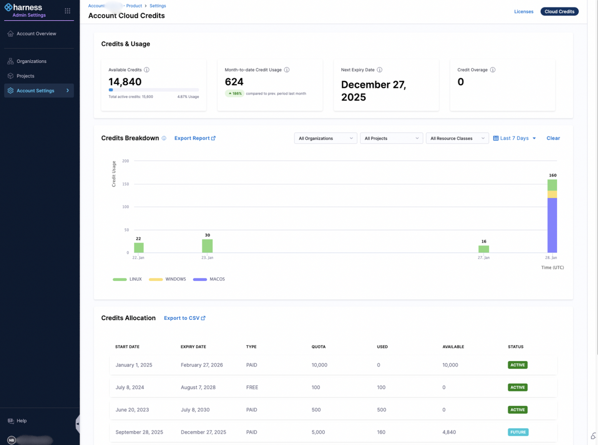Click the Next Expiry Date info icon
598x445 pixels.
(x=379, y=70)
